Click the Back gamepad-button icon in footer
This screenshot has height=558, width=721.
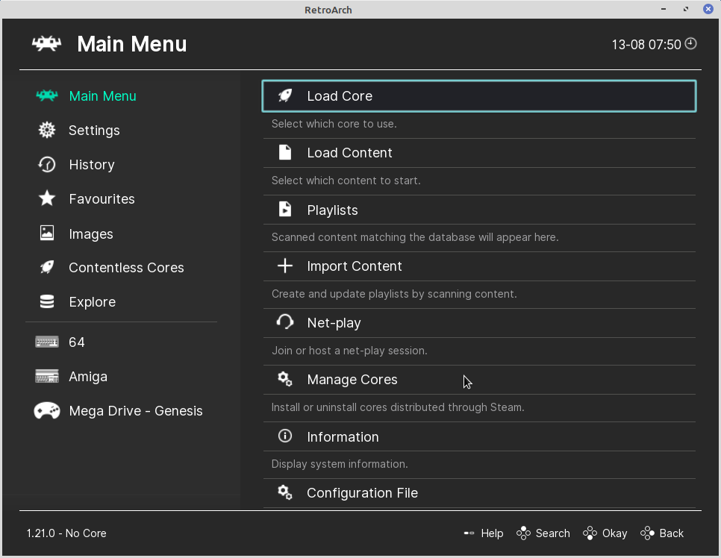click(x=647, y=533)
